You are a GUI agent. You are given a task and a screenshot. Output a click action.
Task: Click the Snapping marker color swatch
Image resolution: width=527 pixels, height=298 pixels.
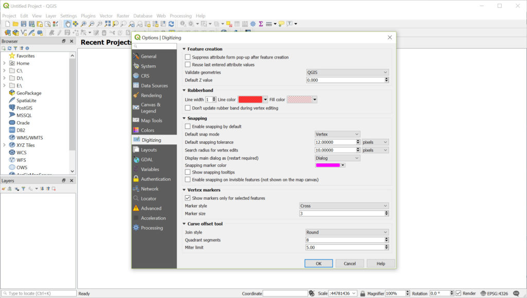click(328, 165)
